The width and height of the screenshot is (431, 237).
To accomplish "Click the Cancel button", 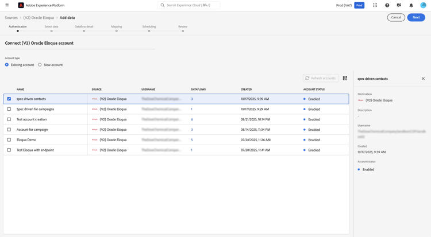I will pos(396,17).
